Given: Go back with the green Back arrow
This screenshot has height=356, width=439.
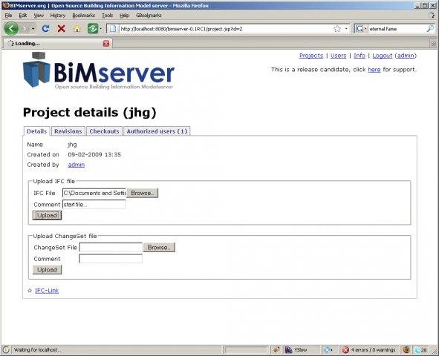Looking at the screenshot, I should pyautogui.click(x=11, y=28).
